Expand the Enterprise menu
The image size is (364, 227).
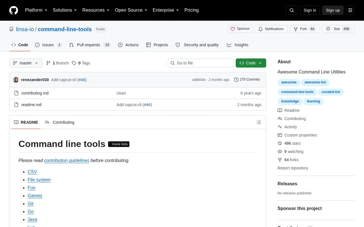[x=166, y=10]
